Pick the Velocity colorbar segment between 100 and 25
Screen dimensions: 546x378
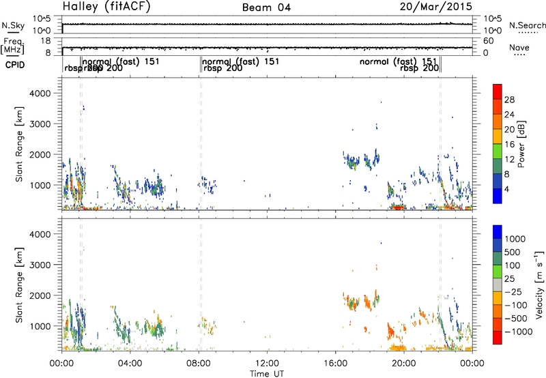tap(498, 272)
